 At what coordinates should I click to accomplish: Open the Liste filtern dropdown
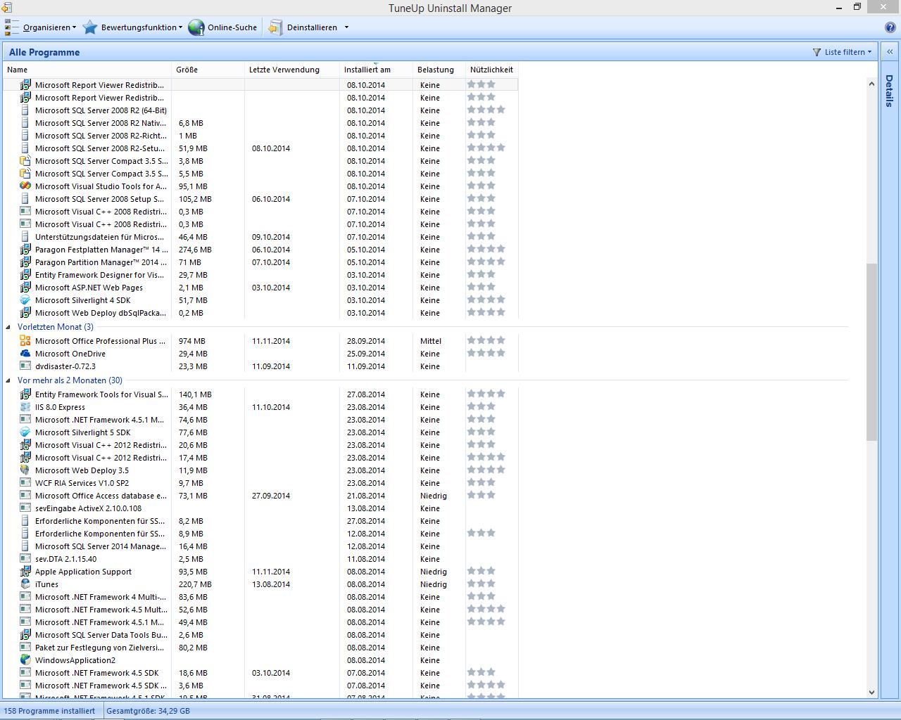[x=842, y=52]
